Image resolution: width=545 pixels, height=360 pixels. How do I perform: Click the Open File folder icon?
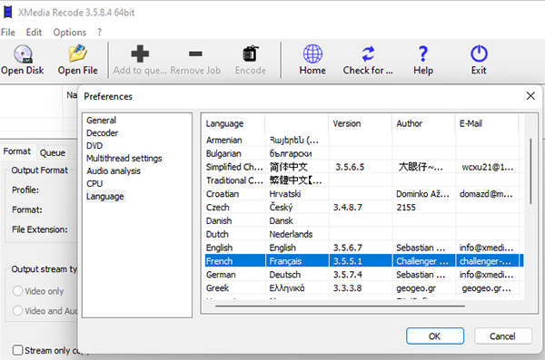(x=77, y=54)
